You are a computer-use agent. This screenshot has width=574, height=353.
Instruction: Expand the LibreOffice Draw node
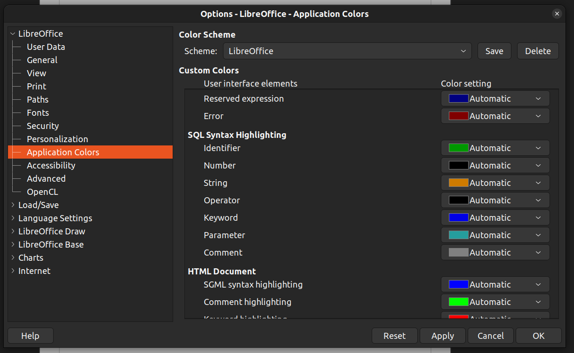click(x=13, y=232)
